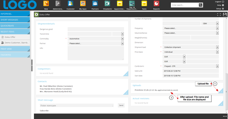Image resolution: width=228 pixels, height=119 pixels.
Task: Open the Commodity Automotive dropdown
Action: pyautogui.click(x=122, y=39)
